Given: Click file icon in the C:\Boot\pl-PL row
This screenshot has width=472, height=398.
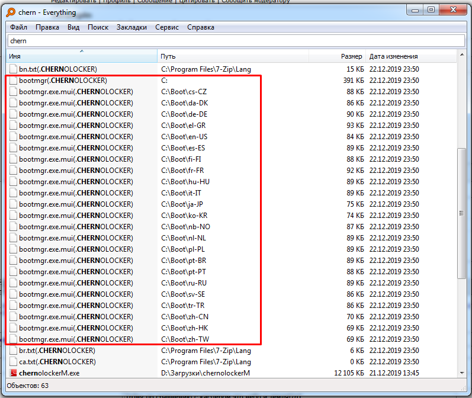Looking at the screenshot, I should coord(13,249).
